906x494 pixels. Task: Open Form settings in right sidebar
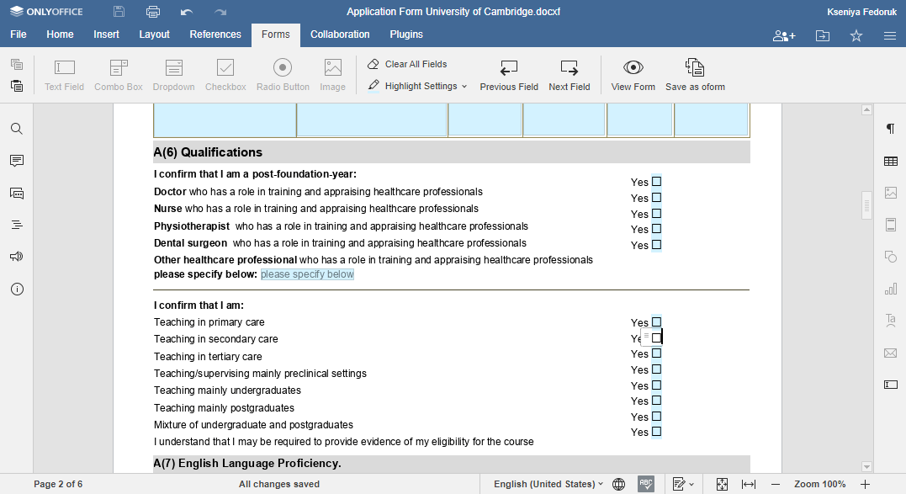(890, 385)
